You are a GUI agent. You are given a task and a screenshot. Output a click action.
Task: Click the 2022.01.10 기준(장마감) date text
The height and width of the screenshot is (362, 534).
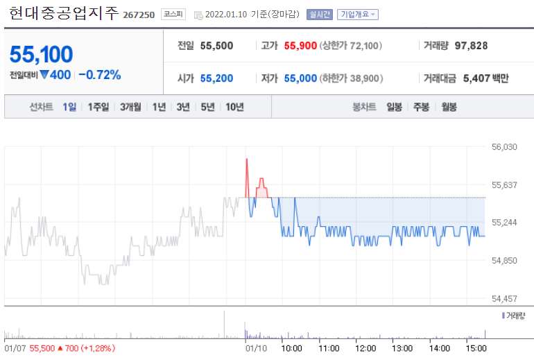point(252,15)
